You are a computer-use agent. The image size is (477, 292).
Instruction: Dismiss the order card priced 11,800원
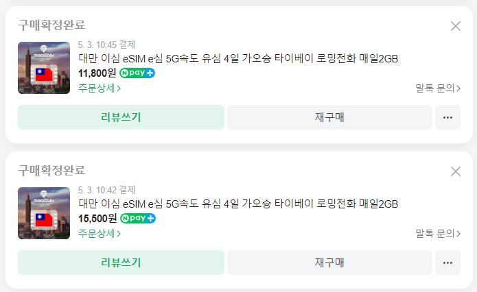pos(456,26)
